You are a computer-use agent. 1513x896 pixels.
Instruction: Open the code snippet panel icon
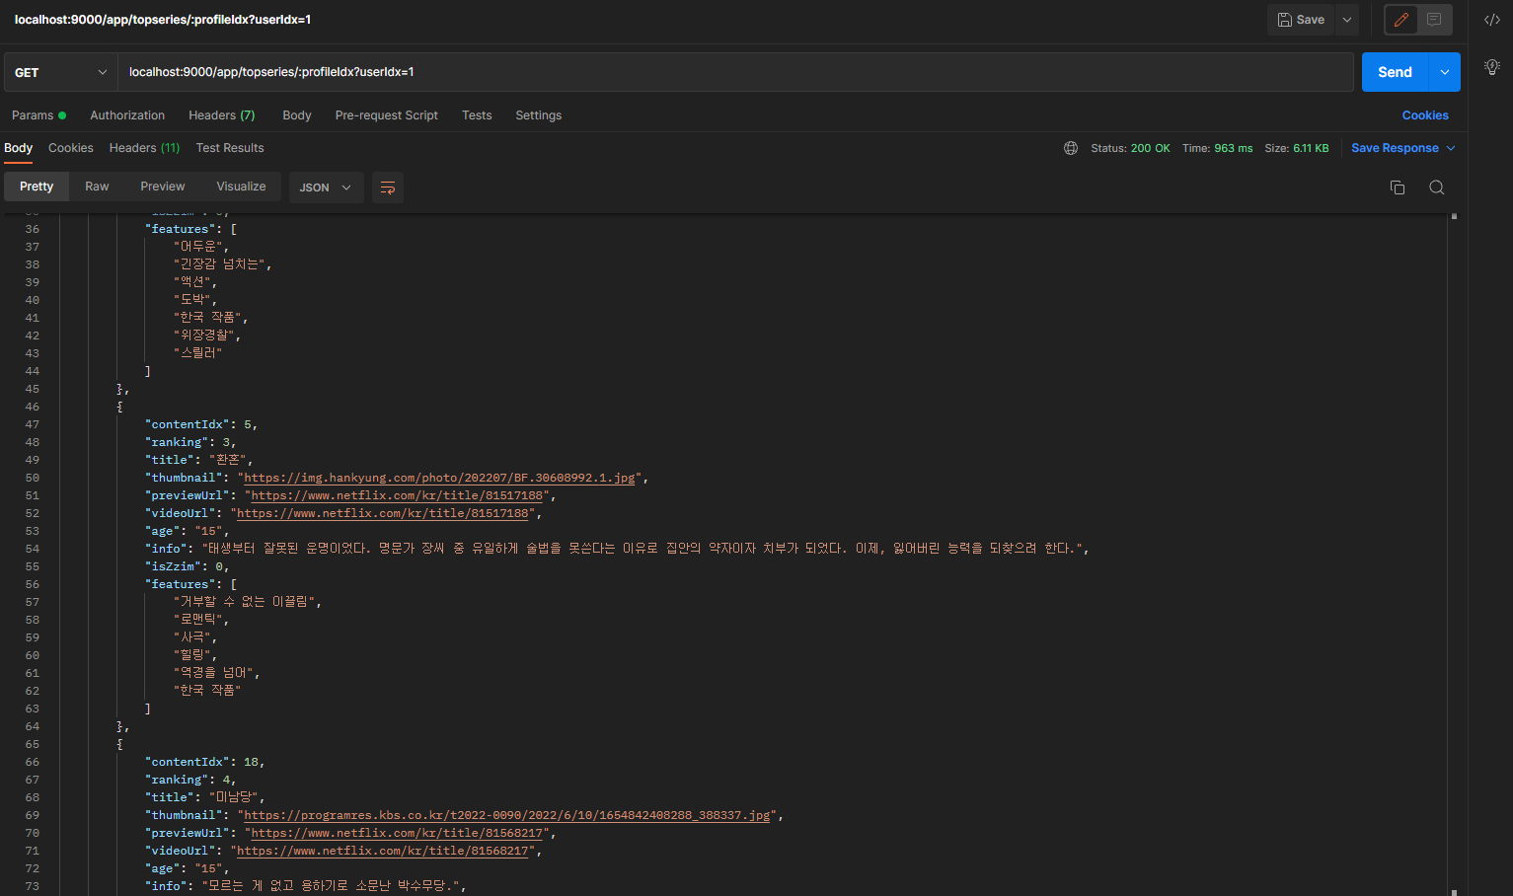point(1491,20)
